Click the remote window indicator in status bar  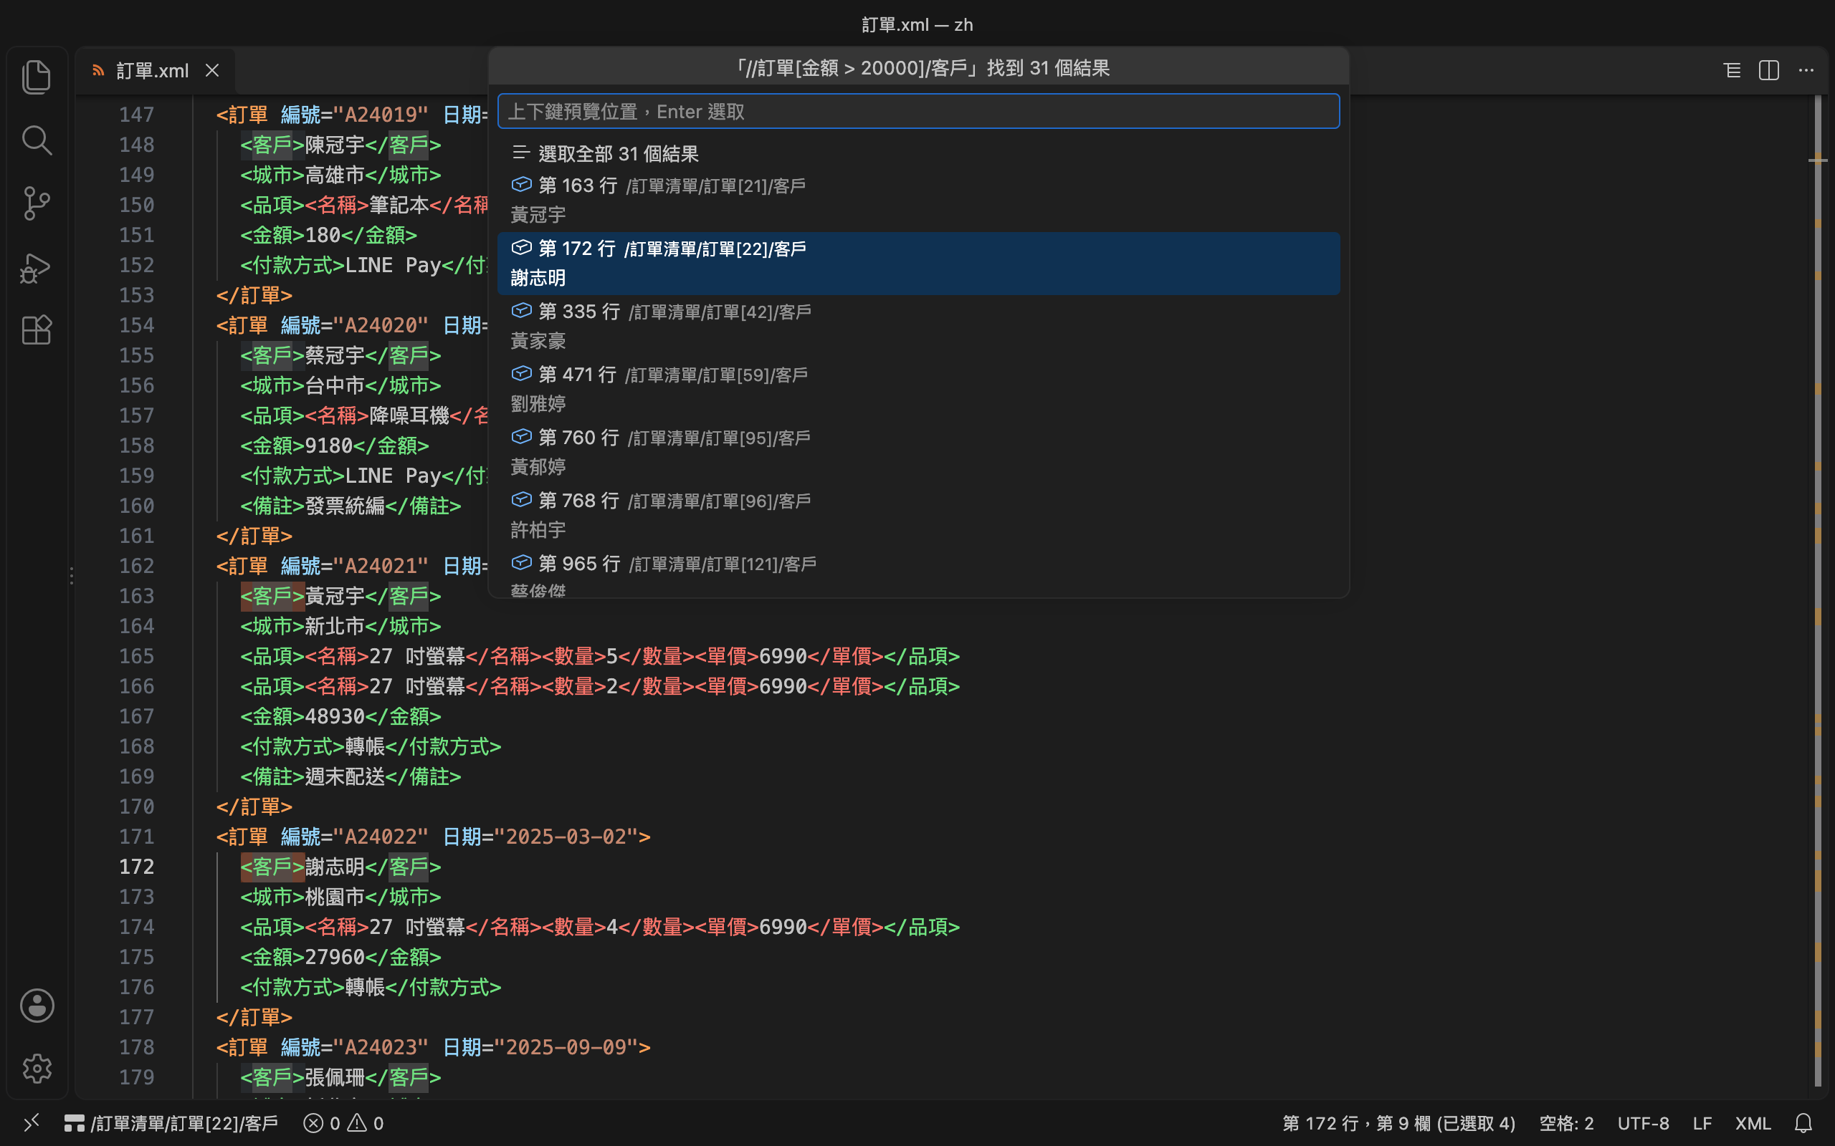point(31,1122)
